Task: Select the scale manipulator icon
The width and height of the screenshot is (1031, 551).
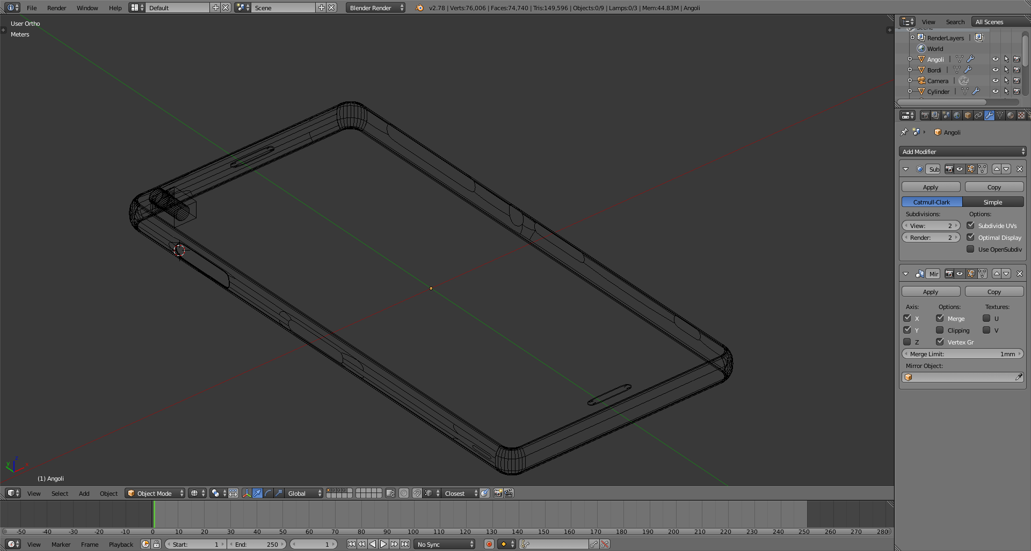Action: [279, 493]
